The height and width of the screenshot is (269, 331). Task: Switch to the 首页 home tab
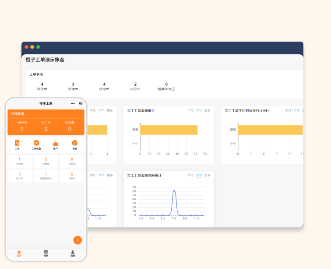point(19,253)
